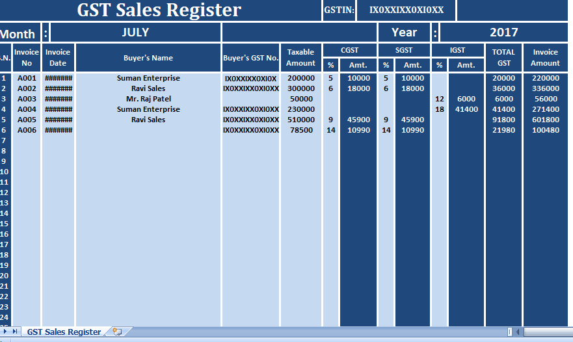Click the GST Sales Register title
The width and height of the screenshot is (573, 342).
(159, 10)
